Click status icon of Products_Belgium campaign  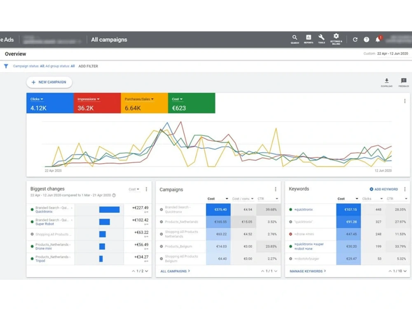(x=162, y=246)
